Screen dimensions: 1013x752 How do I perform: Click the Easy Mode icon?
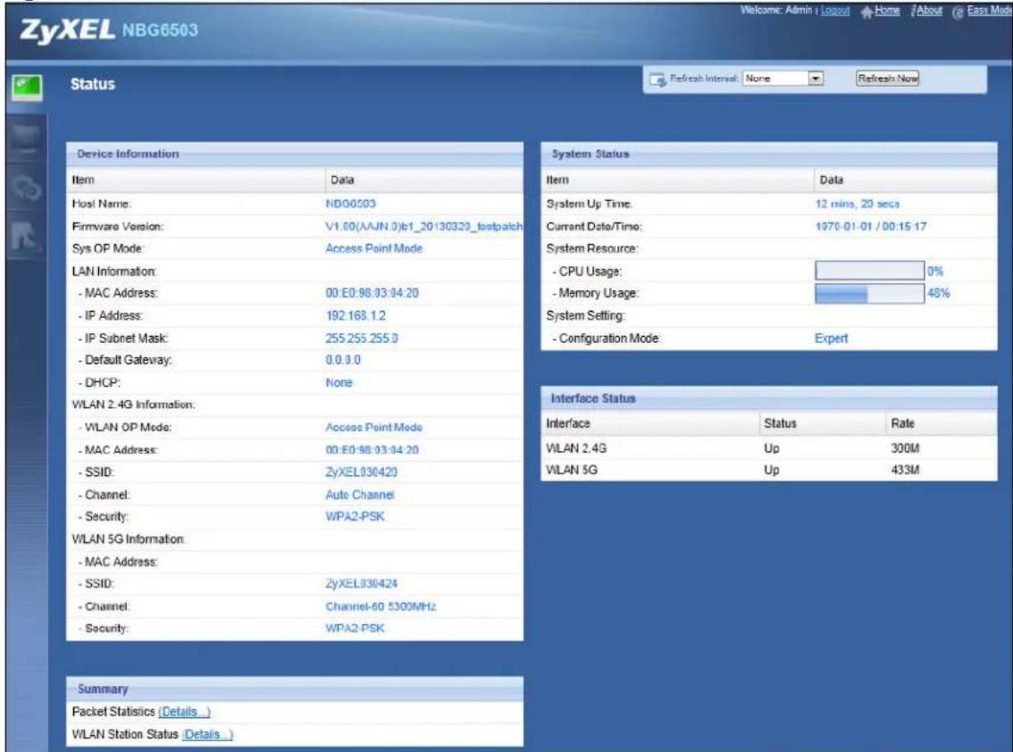coord(959,13)
